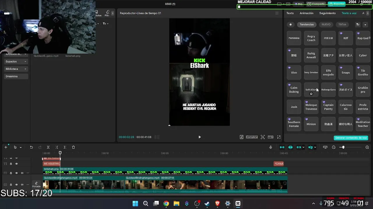Delete the clip portion left of playhead
The height and width of the screenshot is (209, 373).
pos(57,147)
